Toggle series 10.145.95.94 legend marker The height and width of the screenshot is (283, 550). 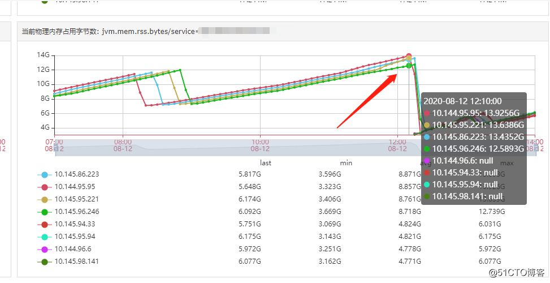45,237
